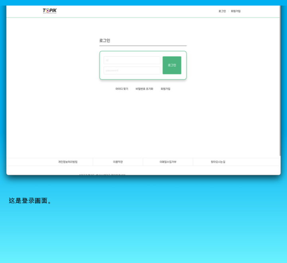This screenshot has width=287, height=263.
Task: Open the 비밀번호 초기화 link
Action: click(144, 89)
